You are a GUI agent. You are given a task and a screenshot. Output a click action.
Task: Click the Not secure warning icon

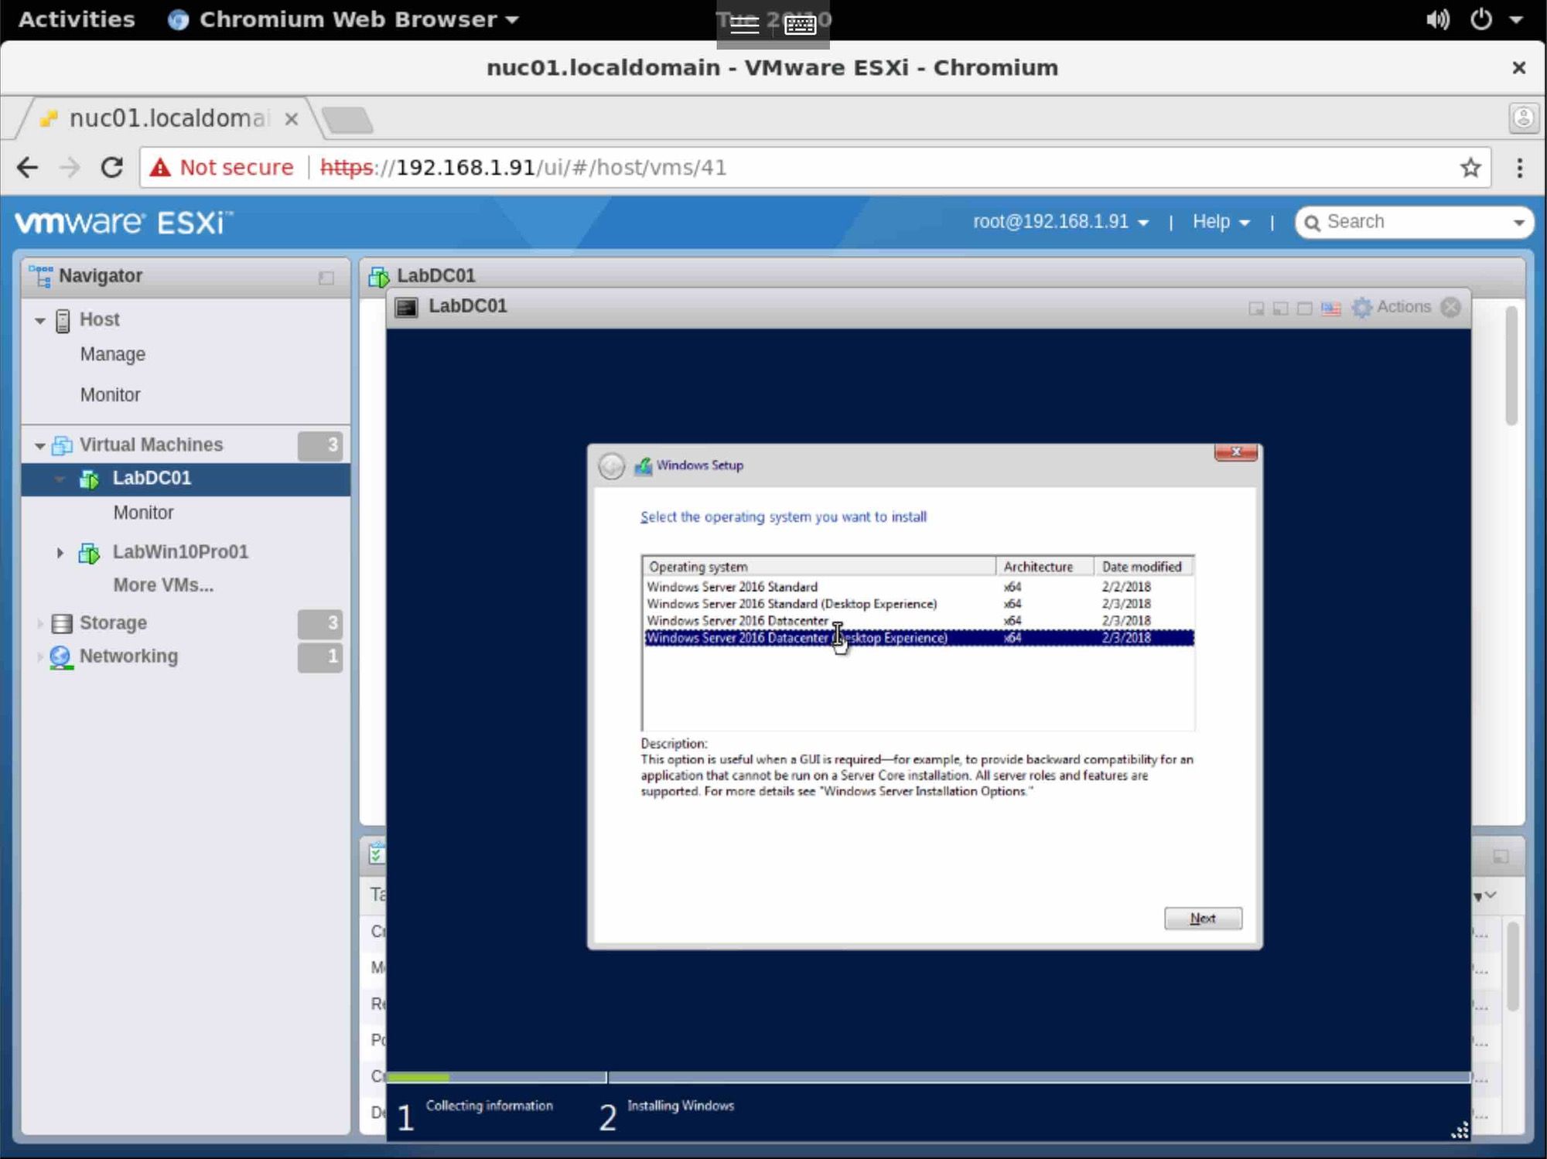[160, 167]
